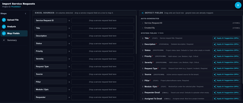
Task: Apply AI Suggestion for Source field
Action: (x=226, y=74)
